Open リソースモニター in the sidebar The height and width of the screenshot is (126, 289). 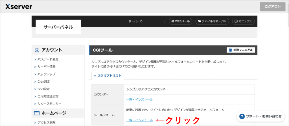click(49, 104)
